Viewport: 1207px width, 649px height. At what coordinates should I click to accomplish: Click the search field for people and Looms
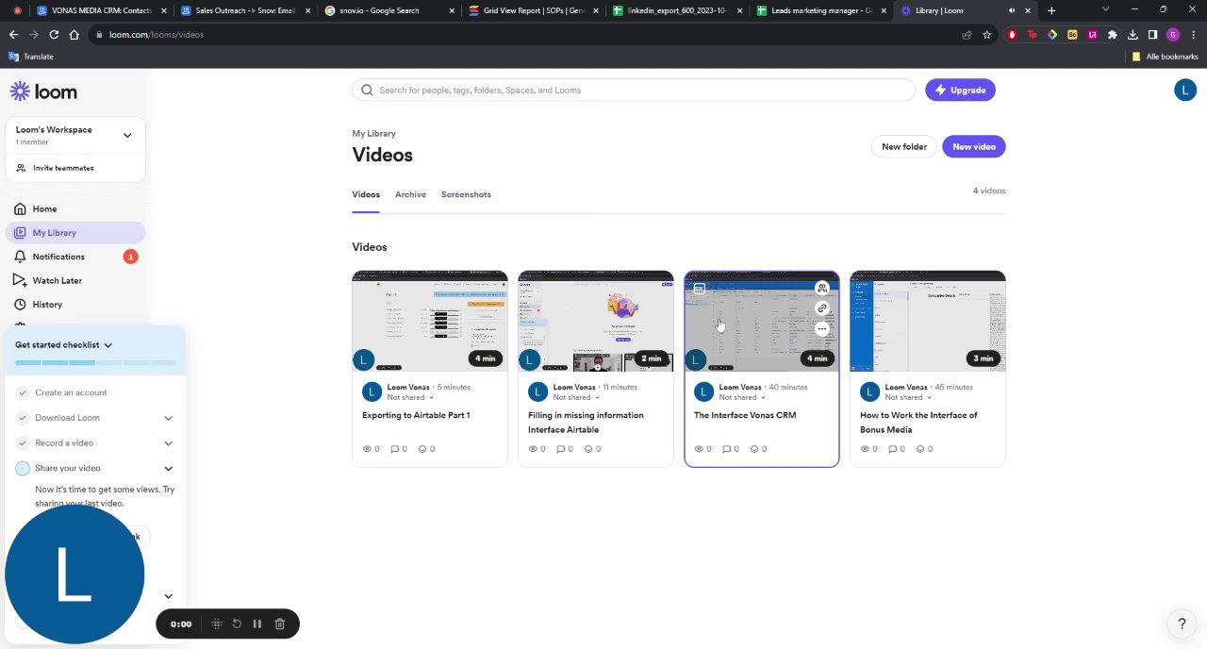pyautogui.click(x=634, y=90)
